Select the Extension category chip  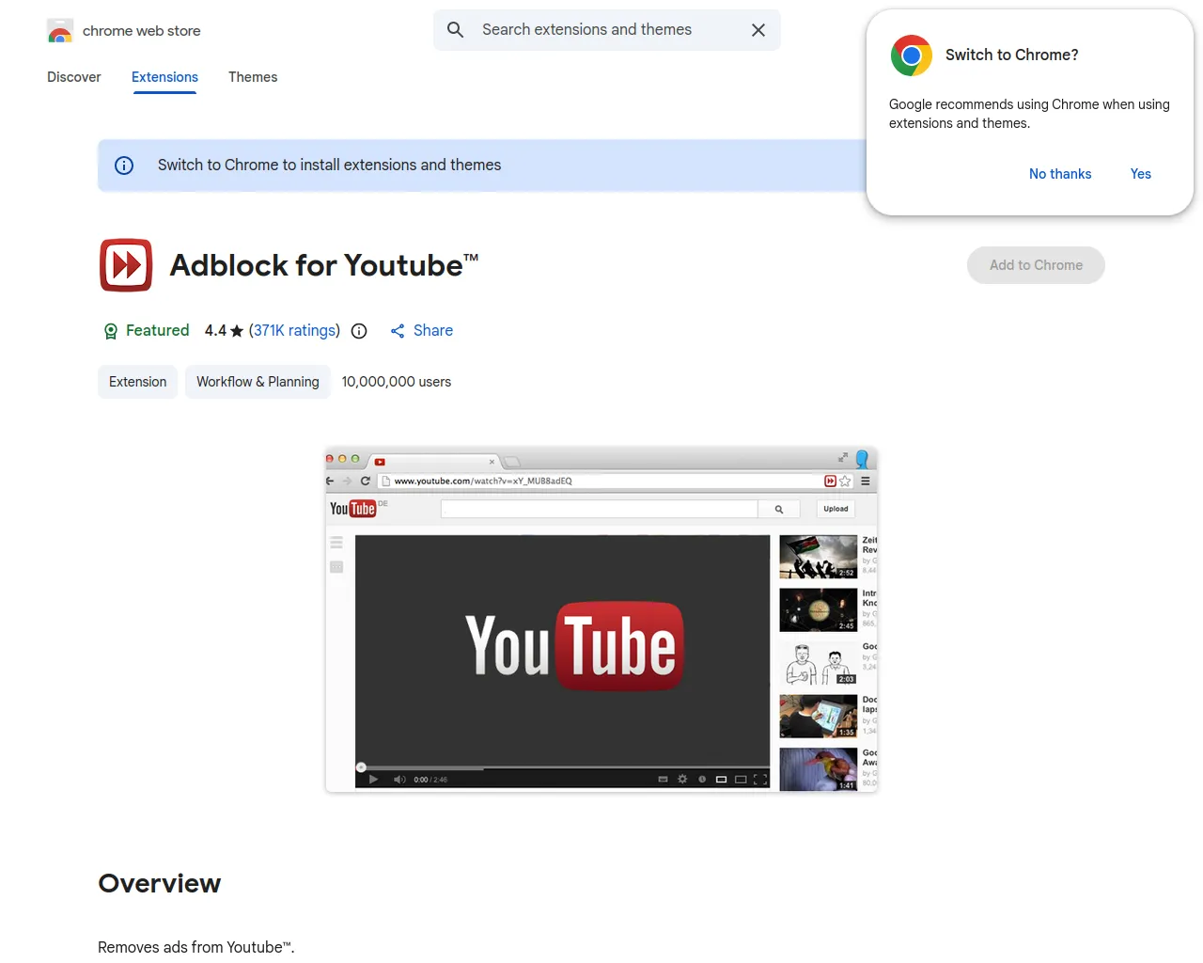pos(138,382)
